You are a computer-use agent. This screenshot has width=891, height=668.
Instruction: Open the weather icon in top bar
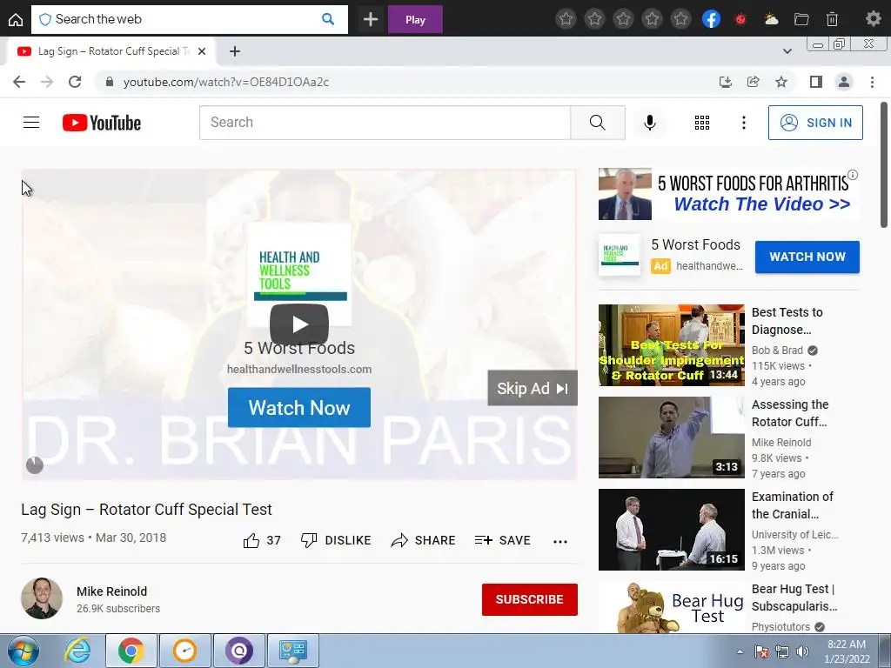point(771,20)
